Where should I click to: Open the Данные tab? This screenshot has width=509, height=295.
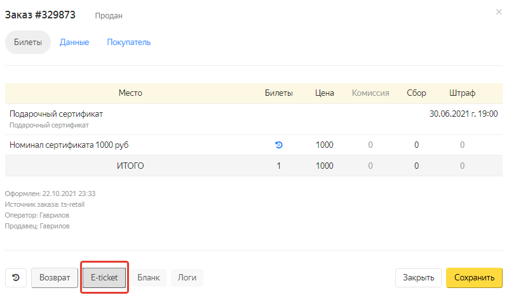[x=74, y=43]
